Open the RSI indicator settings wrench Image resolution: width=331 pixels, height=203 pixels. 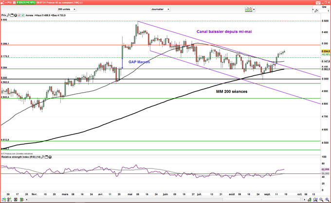click(x=43, y=157)
